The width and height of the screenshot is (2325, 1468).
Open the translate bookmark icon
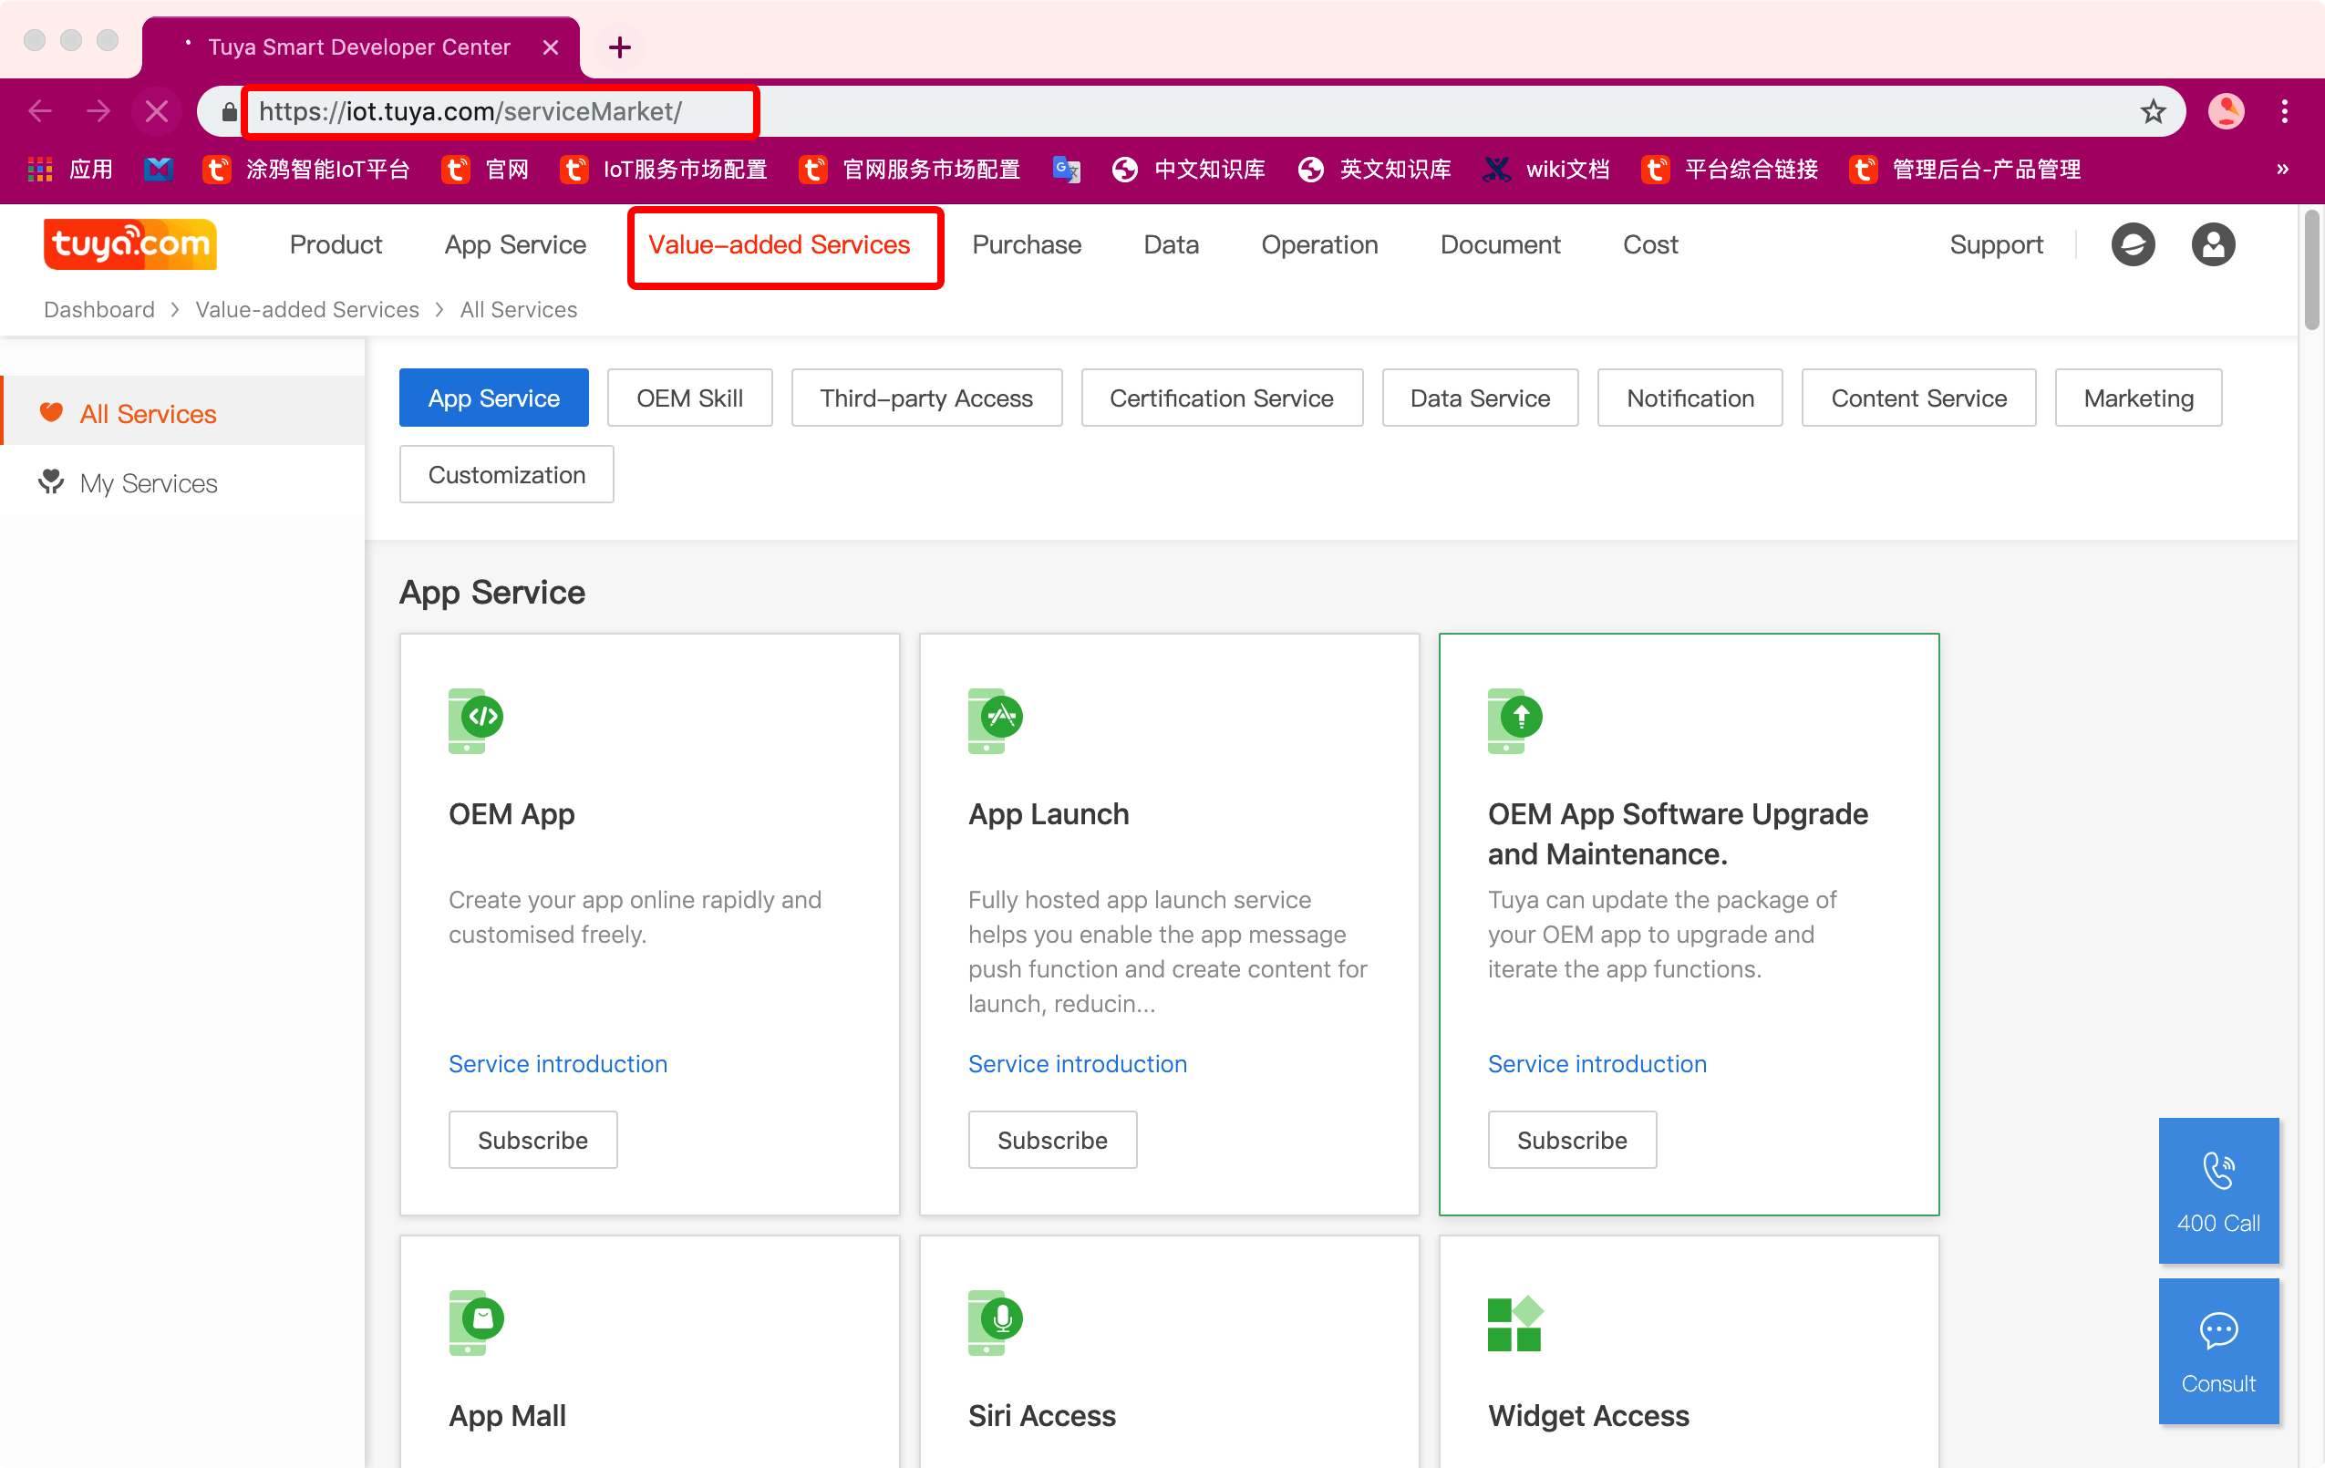click(1066, 170)
